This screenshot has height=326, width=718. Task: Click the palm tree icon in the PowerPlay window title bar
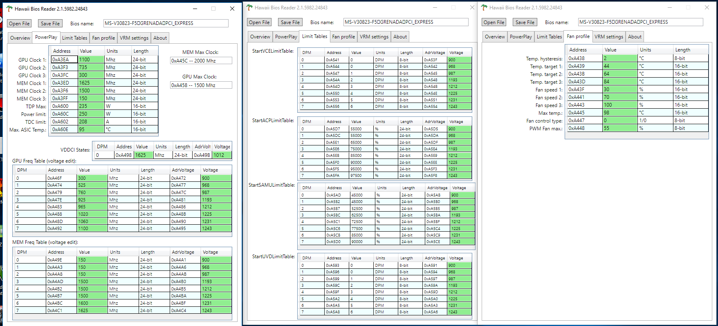[x=9, y=9]
